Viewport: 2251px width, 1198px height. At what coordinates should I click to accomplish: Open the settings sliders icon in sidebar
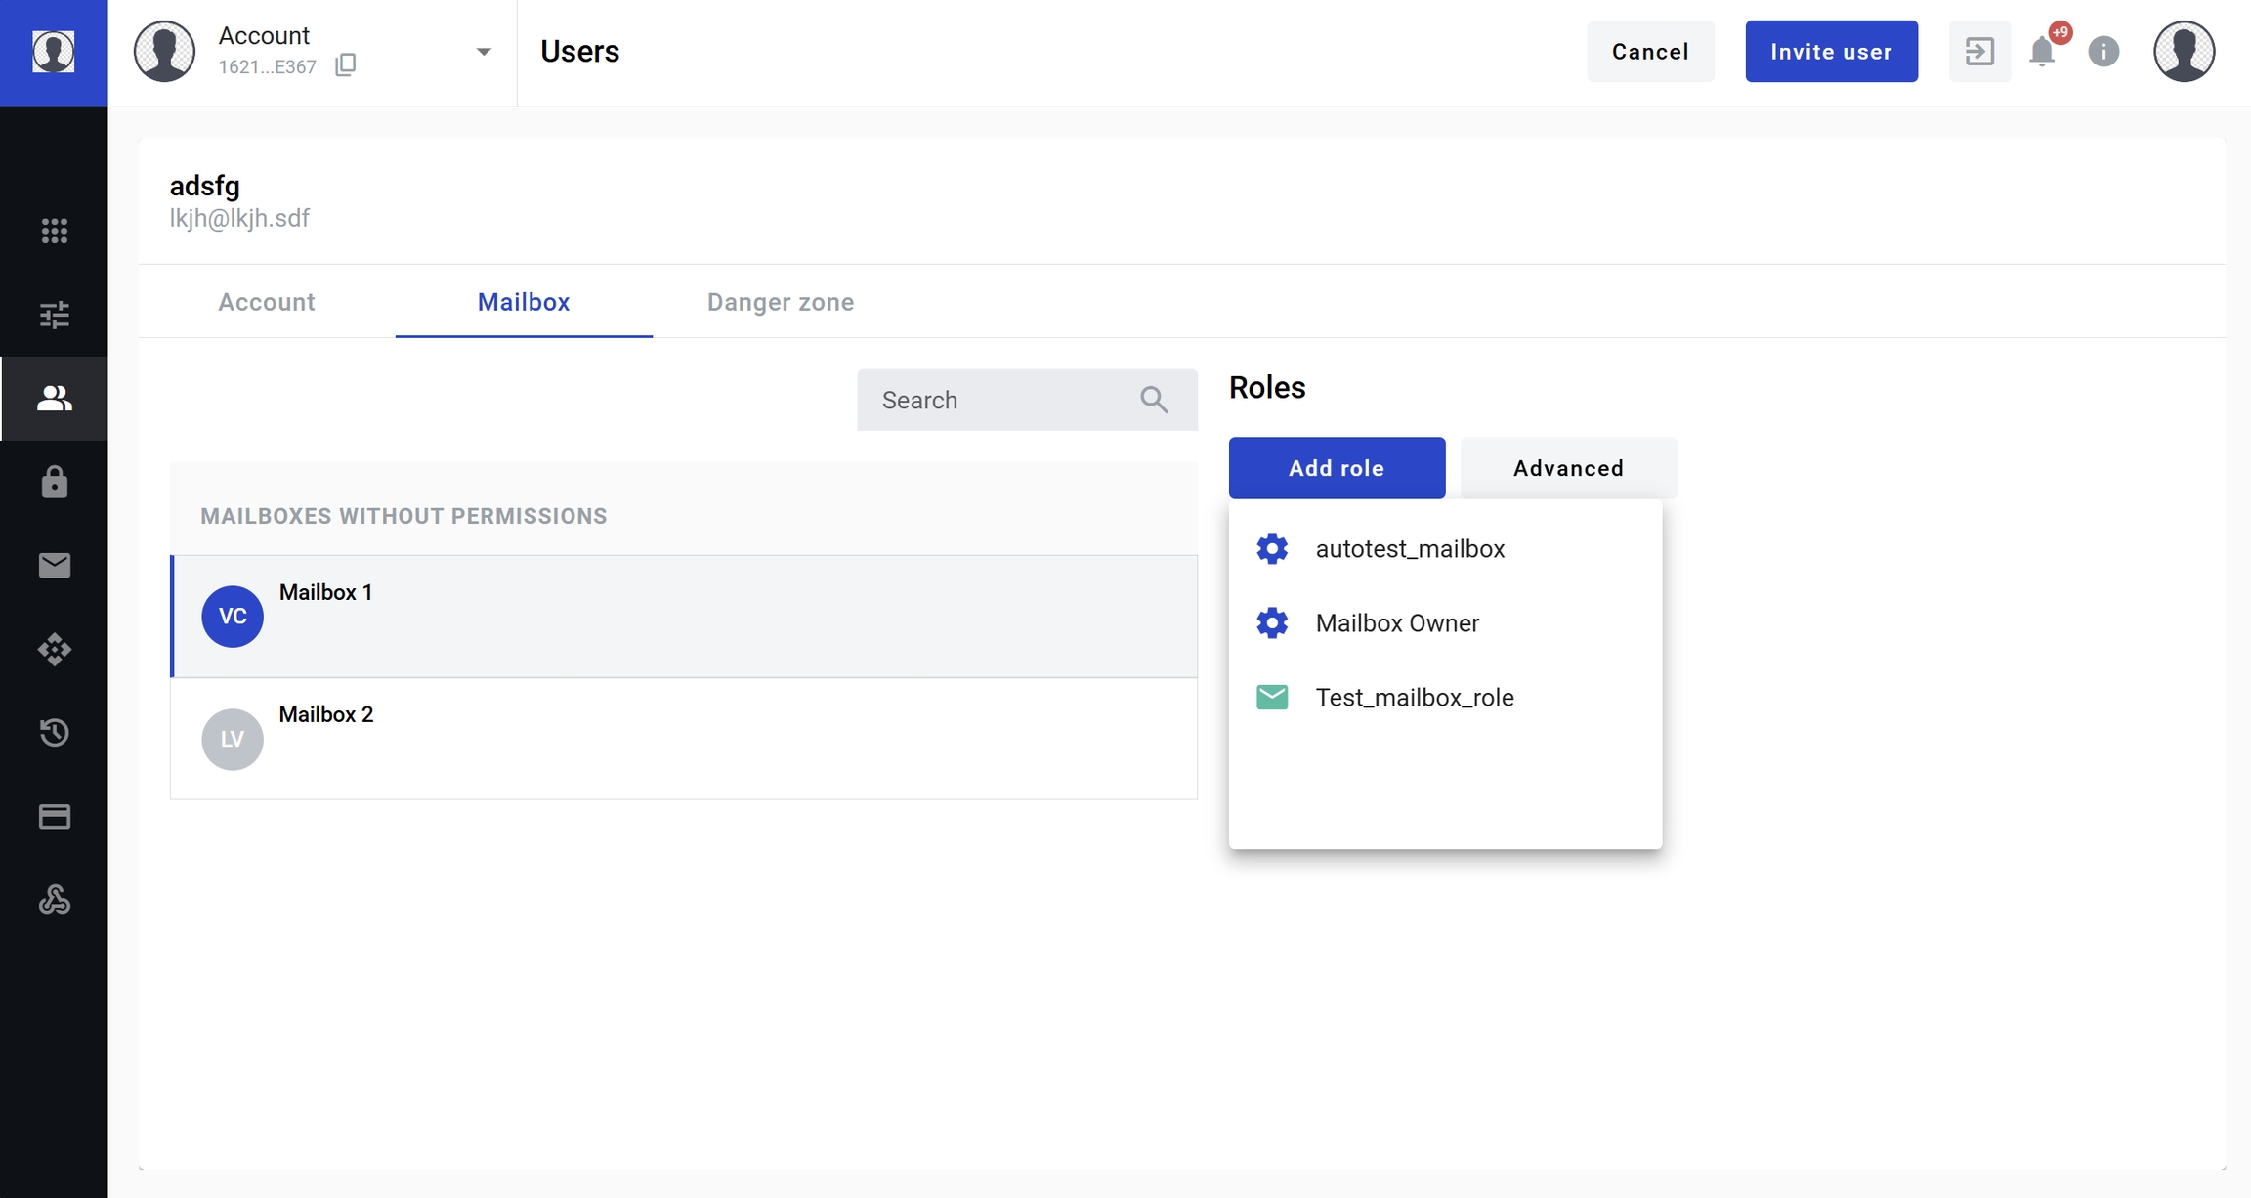pos(54,315)
